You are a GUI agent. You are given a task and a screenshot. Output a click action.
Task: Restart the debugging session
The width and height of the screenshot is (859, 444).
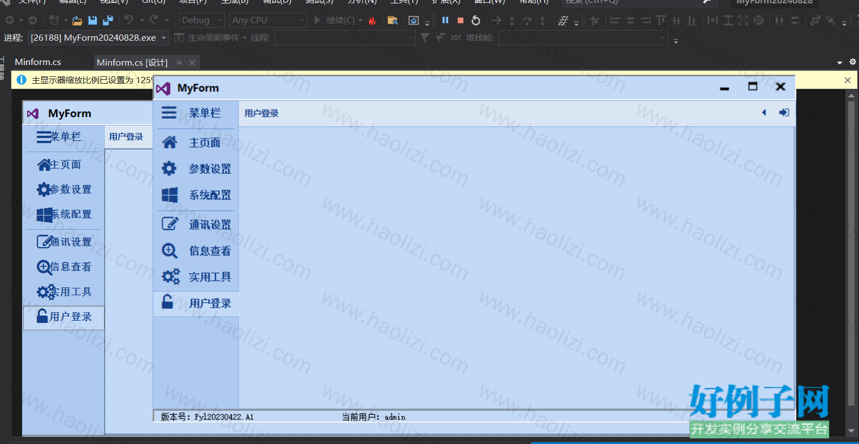(476, 20)
